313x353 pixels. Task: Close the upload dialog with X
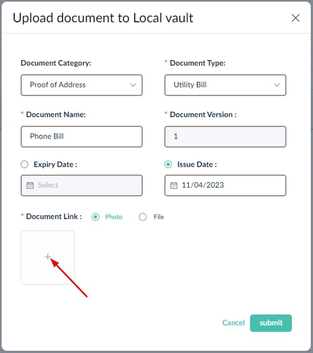coord(296,18)
